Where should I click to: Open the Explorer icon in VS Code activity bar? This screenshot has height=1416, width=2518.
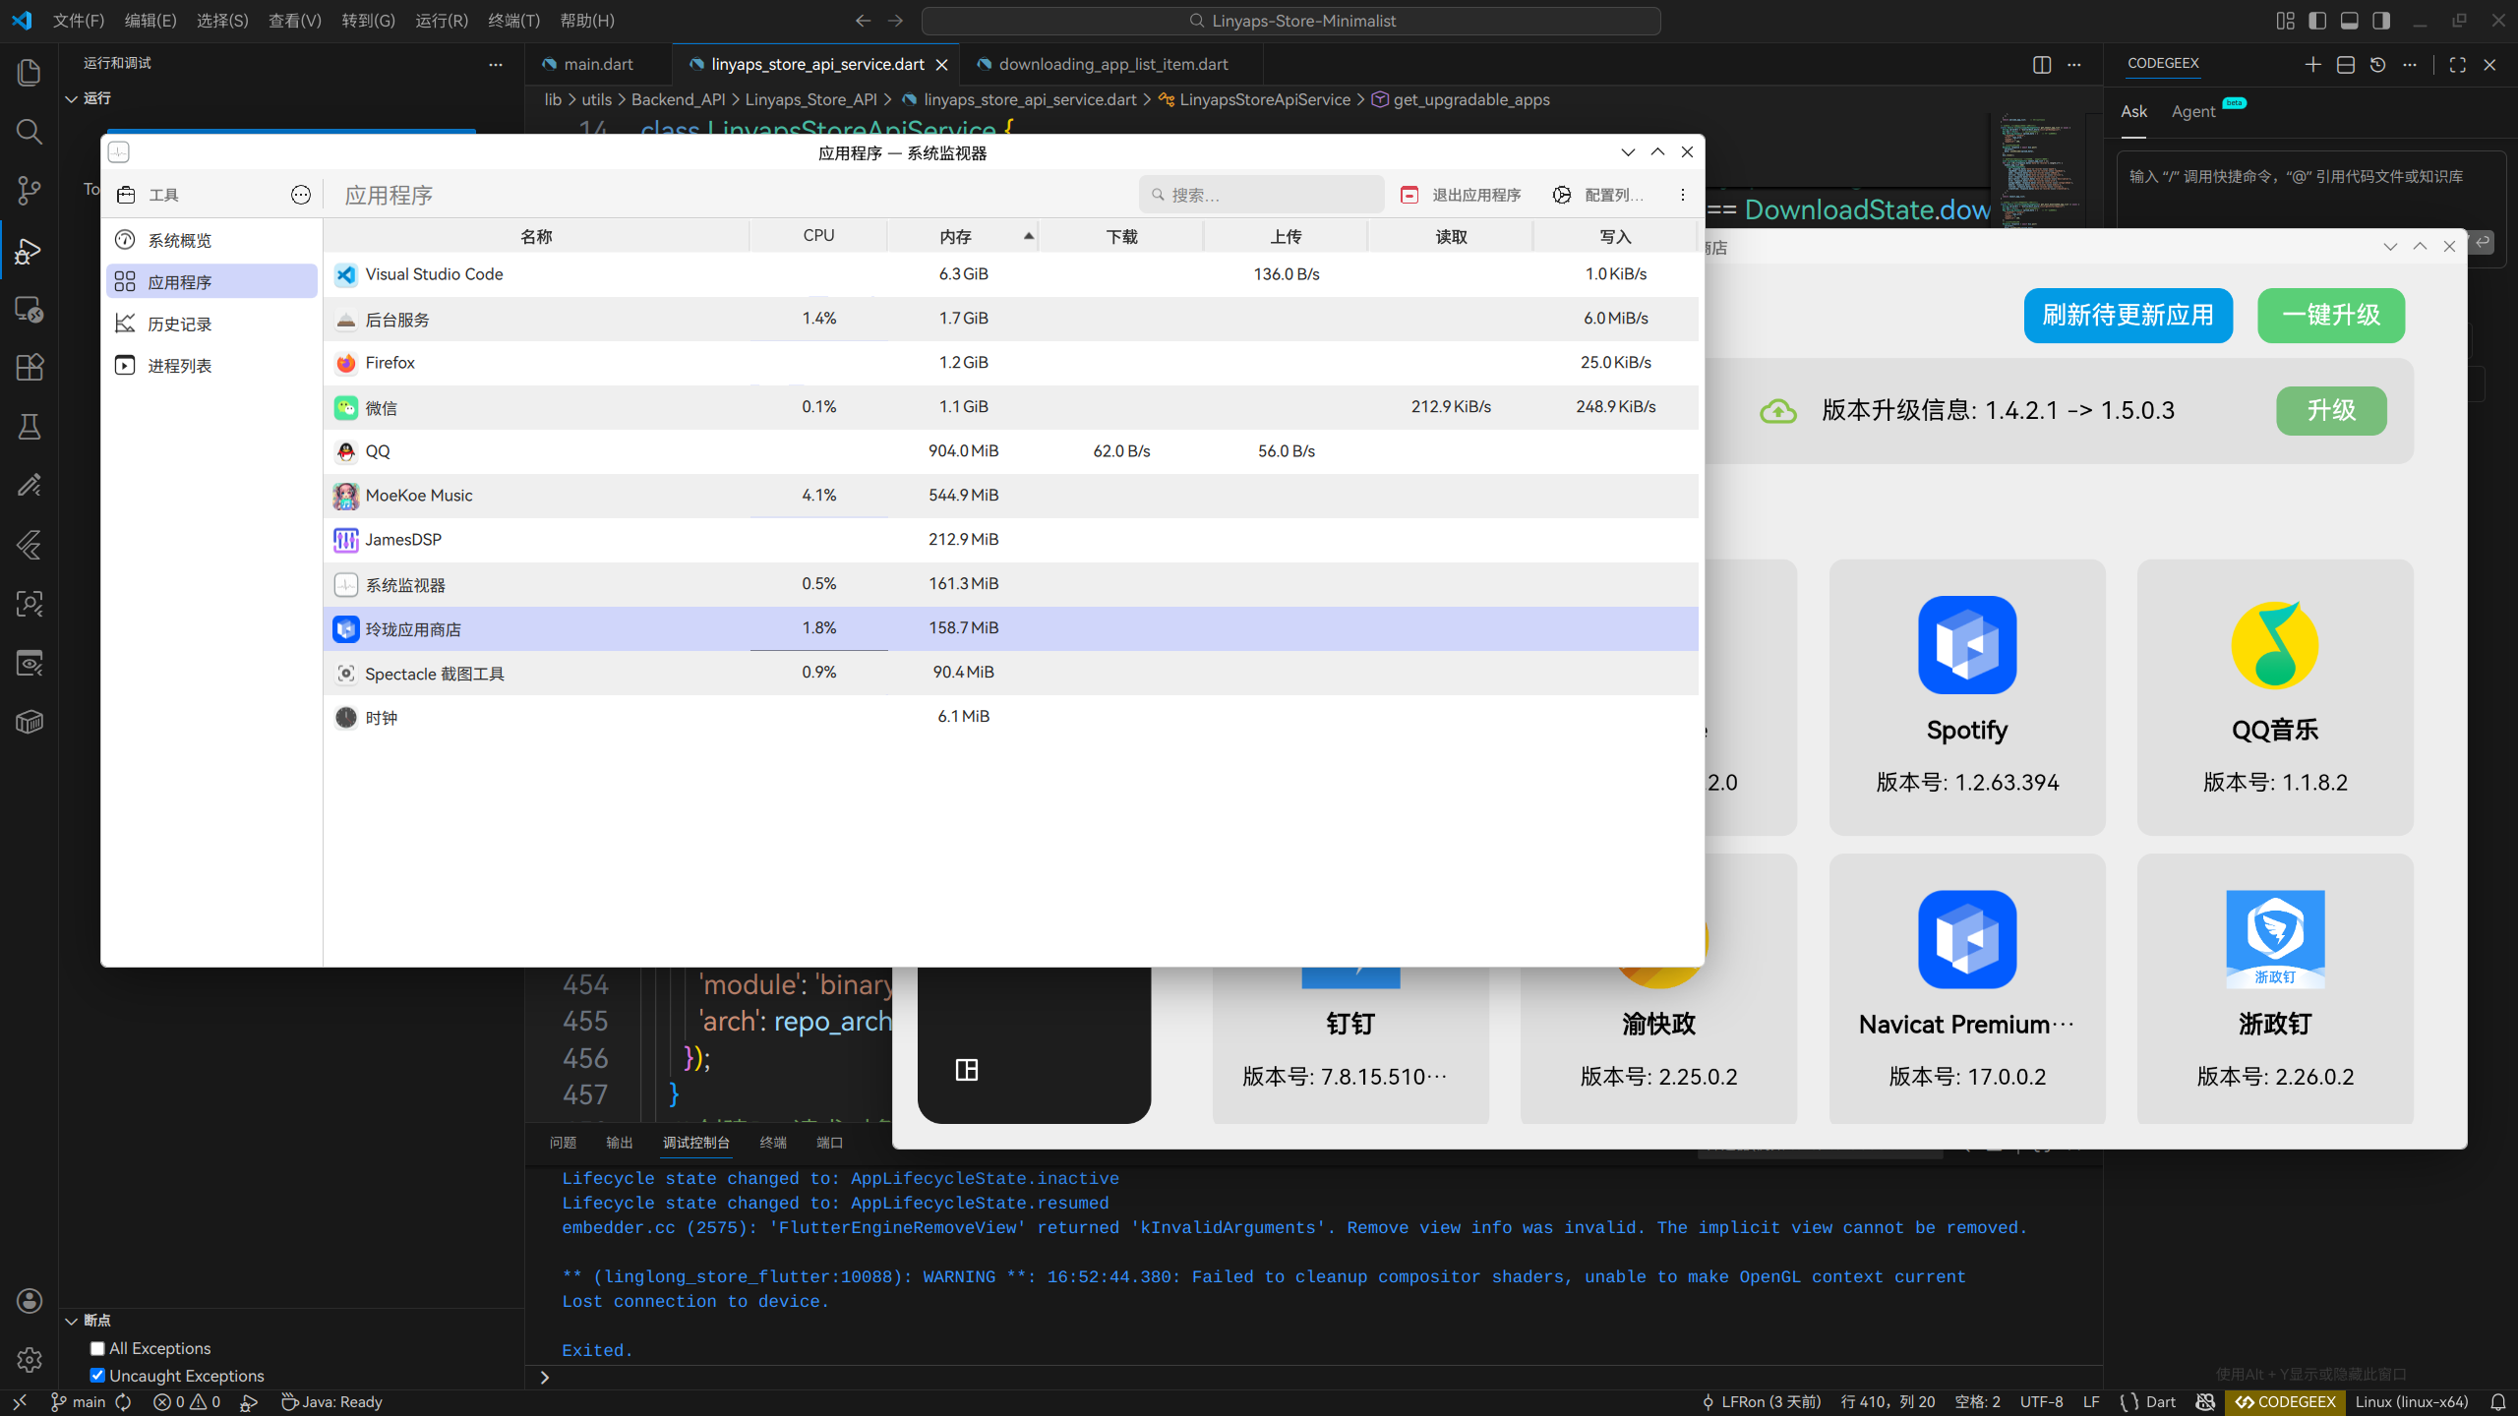pyautogui.click(x=30, y=73)
